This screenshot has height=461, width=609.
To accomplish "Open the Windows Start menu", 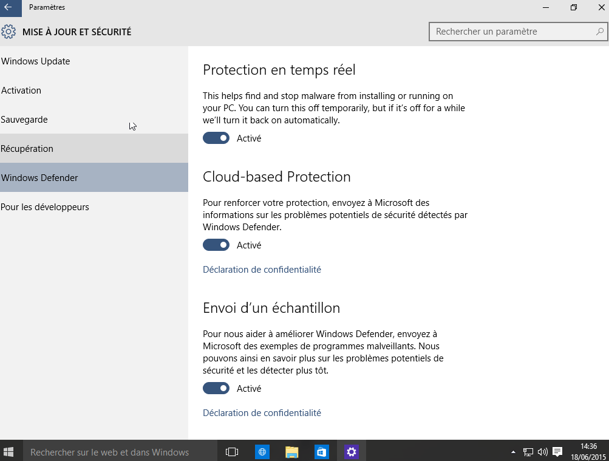I will (x=9, y=452).
